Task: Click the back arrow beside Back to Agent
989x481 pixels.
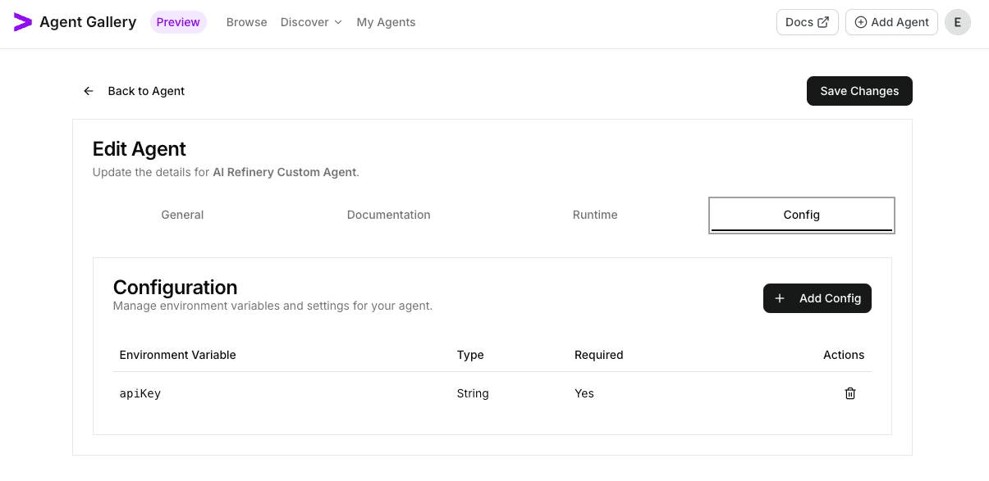Action: coord(89,91)
